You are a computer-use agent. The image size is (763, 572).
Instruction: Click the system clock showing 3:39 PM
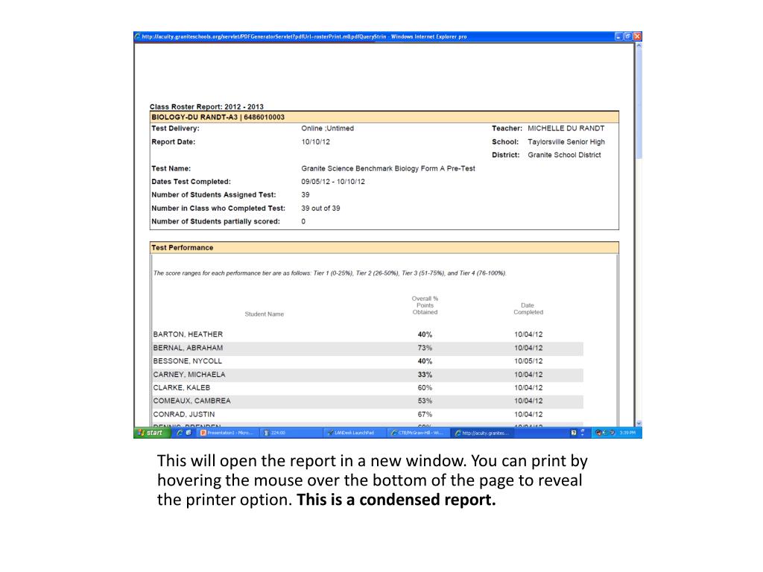pos(627,433)
